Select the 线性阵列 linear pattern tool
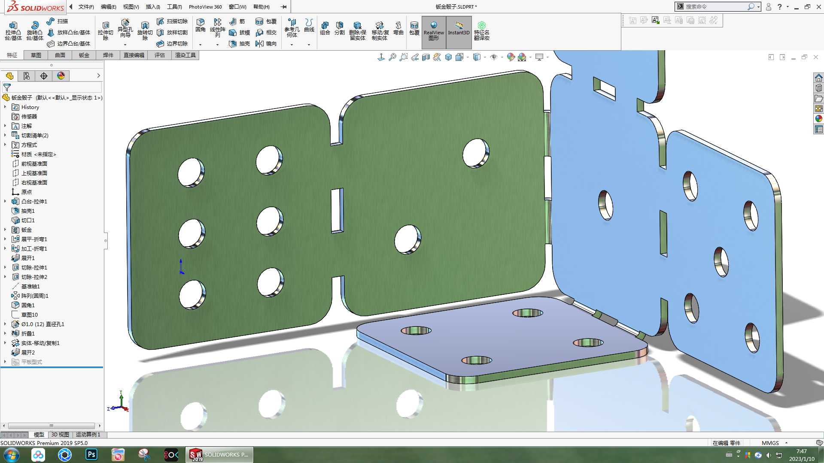Screen dimensions: 824x463 (x=218, y=28)
